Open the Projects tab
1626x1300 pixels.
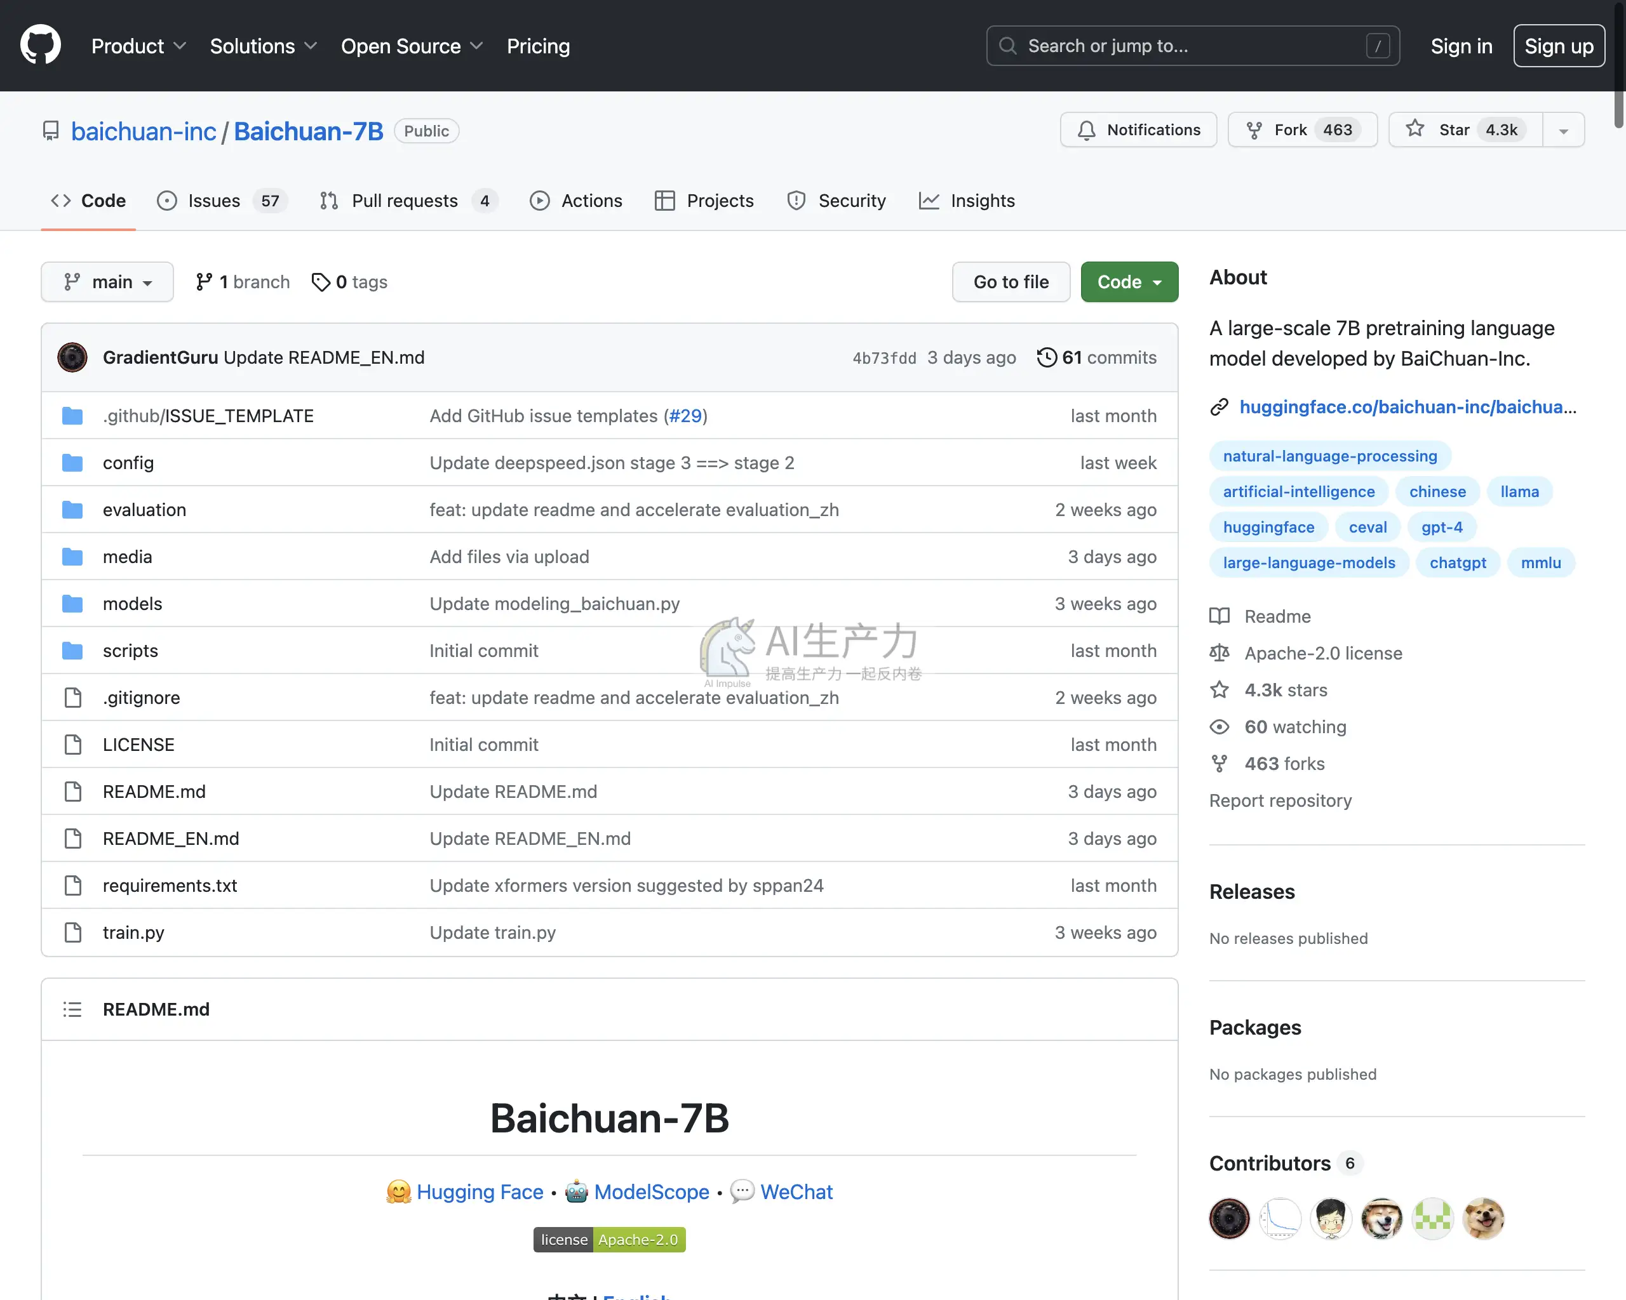(x=704, y=201)
